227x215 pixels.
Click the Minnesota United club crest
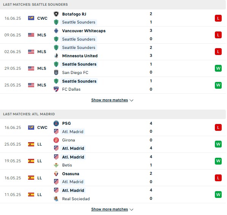[x=56, y=56]
